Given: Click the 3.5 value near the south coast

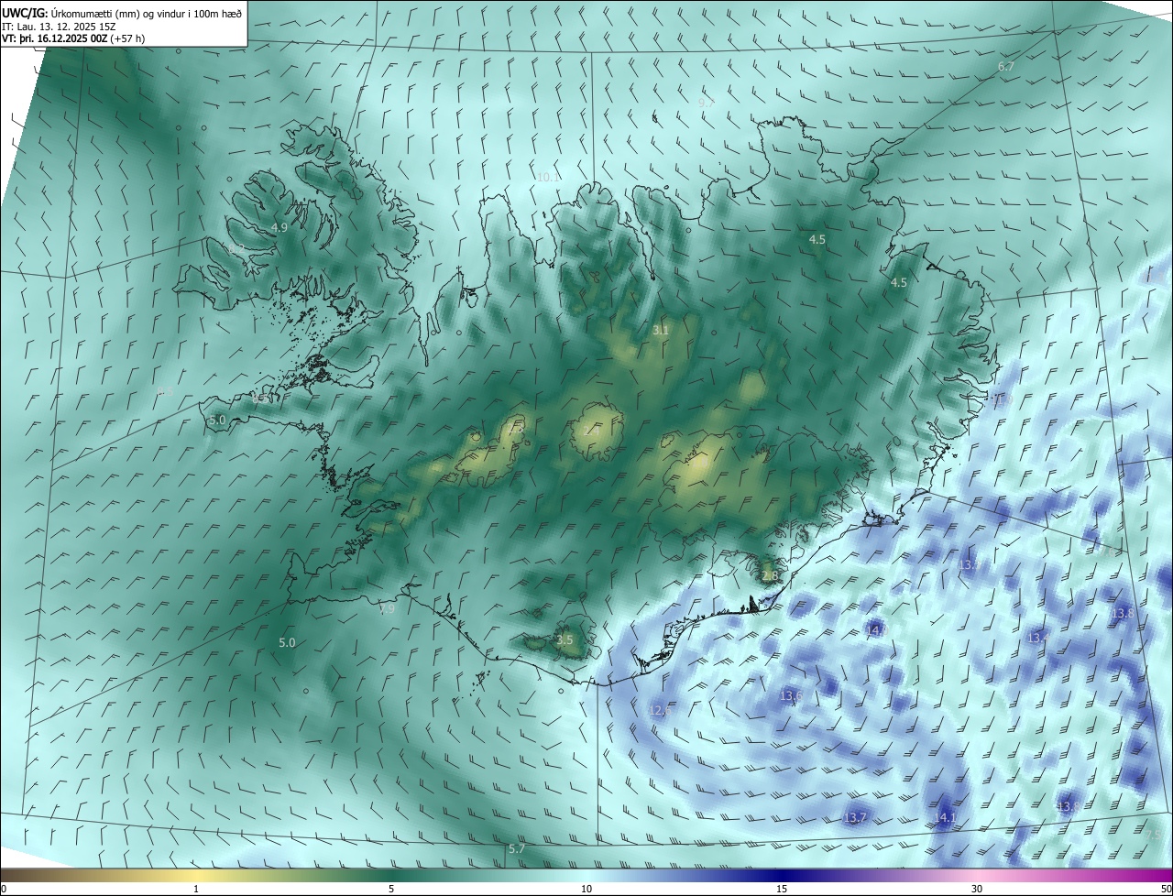Looking at the screenshot, I should pos(565,639).
